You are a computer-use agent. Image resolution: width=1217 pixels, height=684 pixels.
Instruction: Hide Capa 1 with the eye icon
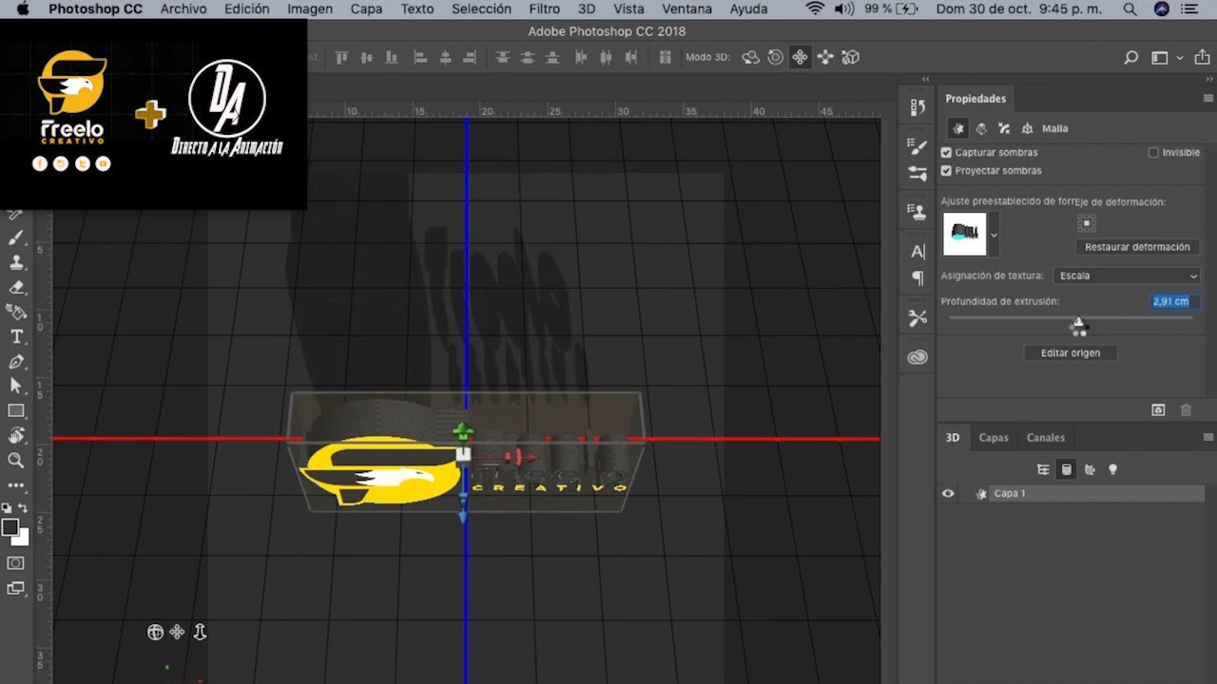coord(948,494)
